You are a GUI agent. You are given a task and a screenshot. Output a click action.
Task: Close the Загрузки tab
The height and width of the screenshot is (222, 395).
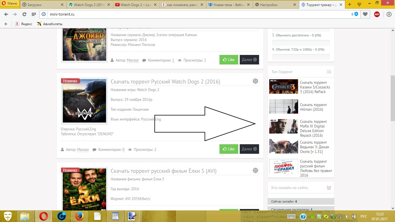[x=62, y=5]
